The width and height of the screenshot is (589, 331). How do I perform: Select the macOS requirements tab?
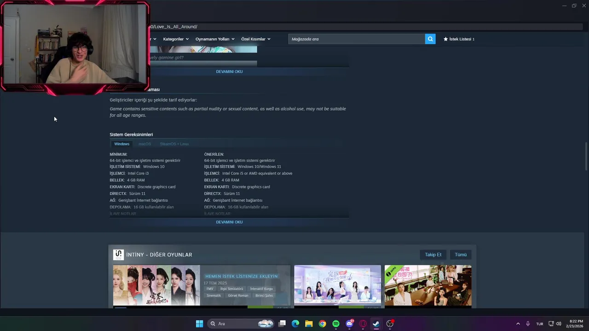pos(144,144)
